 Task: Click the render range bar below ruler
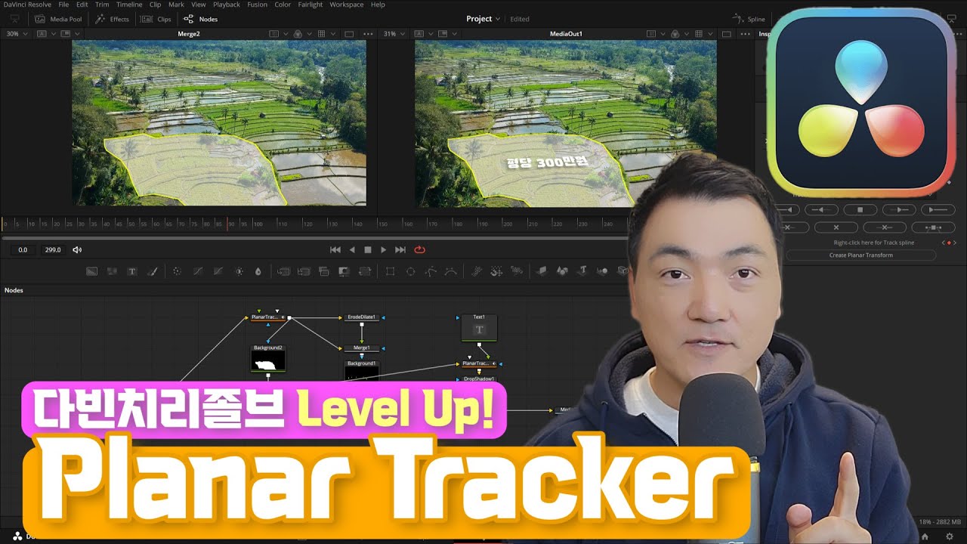click(x=316, y=238)
